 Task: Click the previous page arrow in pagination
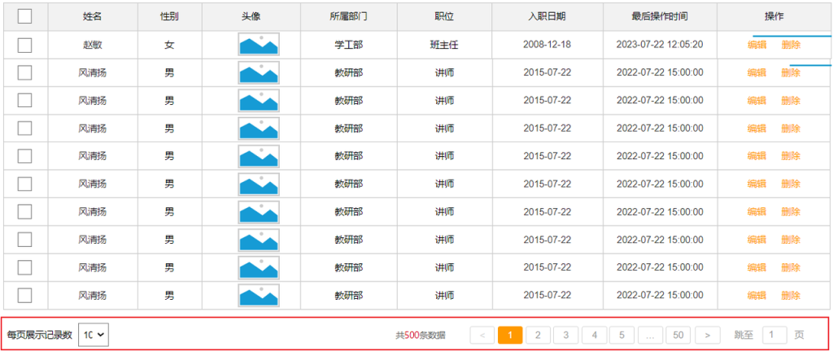coord(482,335)
